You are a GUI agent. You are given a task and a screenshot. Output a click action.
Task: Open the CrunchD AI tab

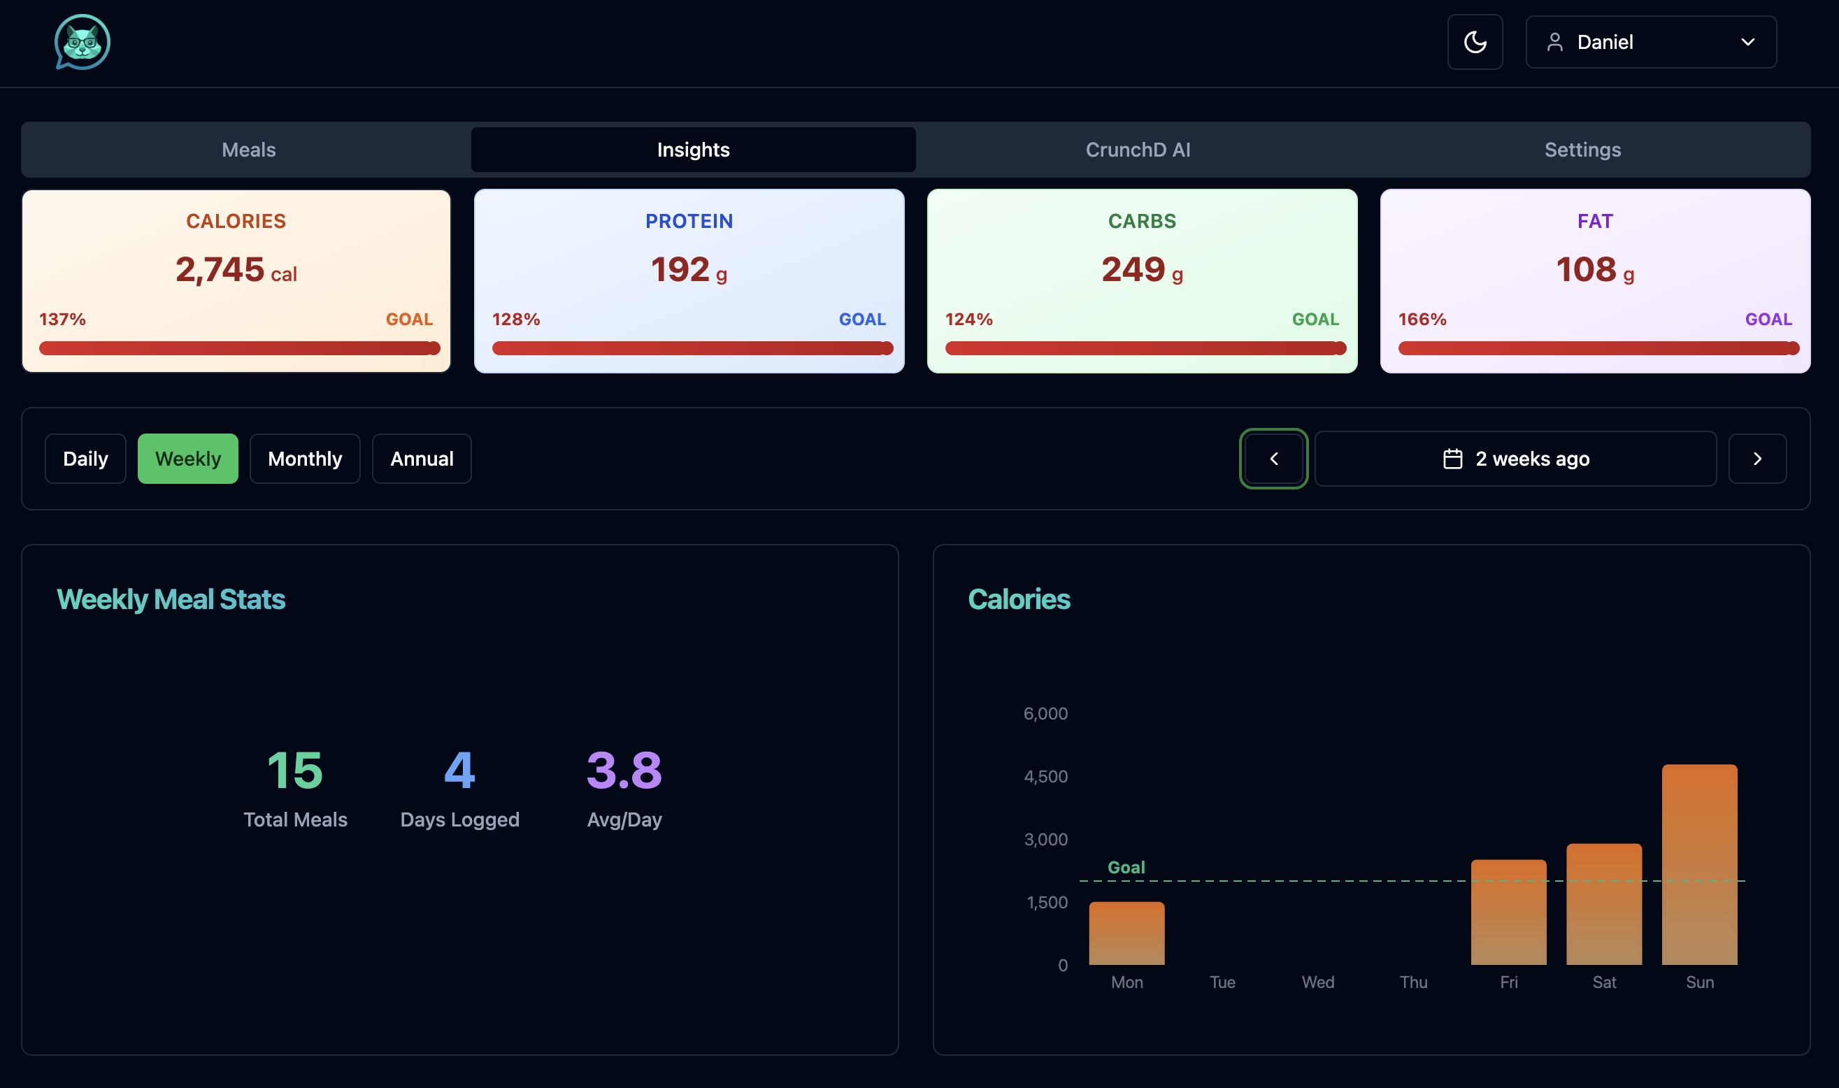[x=1137, y=150]
